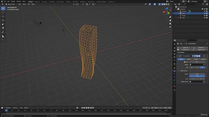
Task: Open the Particles properties tab
Action: (x=174, y=74)
